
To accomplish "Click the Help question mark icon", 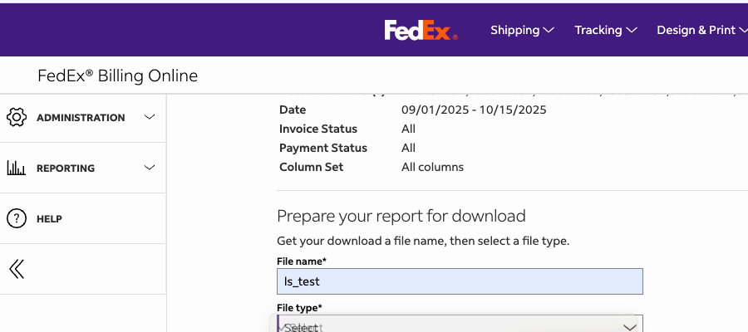I will click(17, 218).
